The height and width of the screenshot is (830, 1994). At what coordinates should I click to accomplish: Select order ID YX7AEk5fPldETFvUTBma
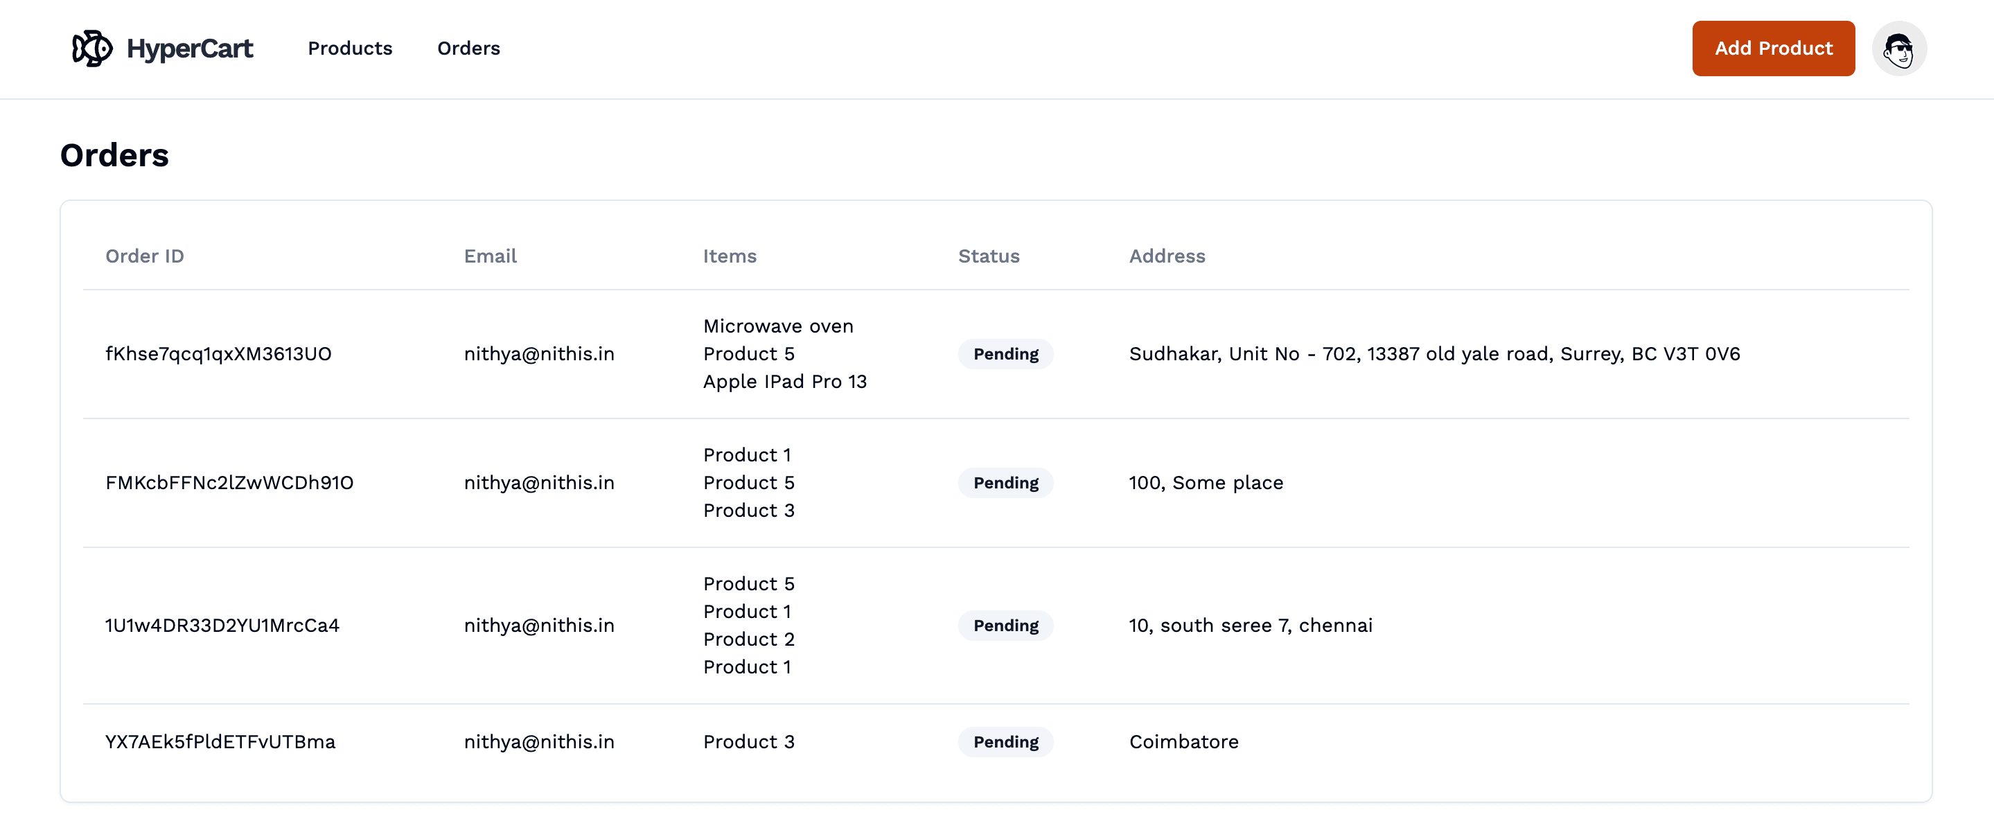tap(220, 741)
